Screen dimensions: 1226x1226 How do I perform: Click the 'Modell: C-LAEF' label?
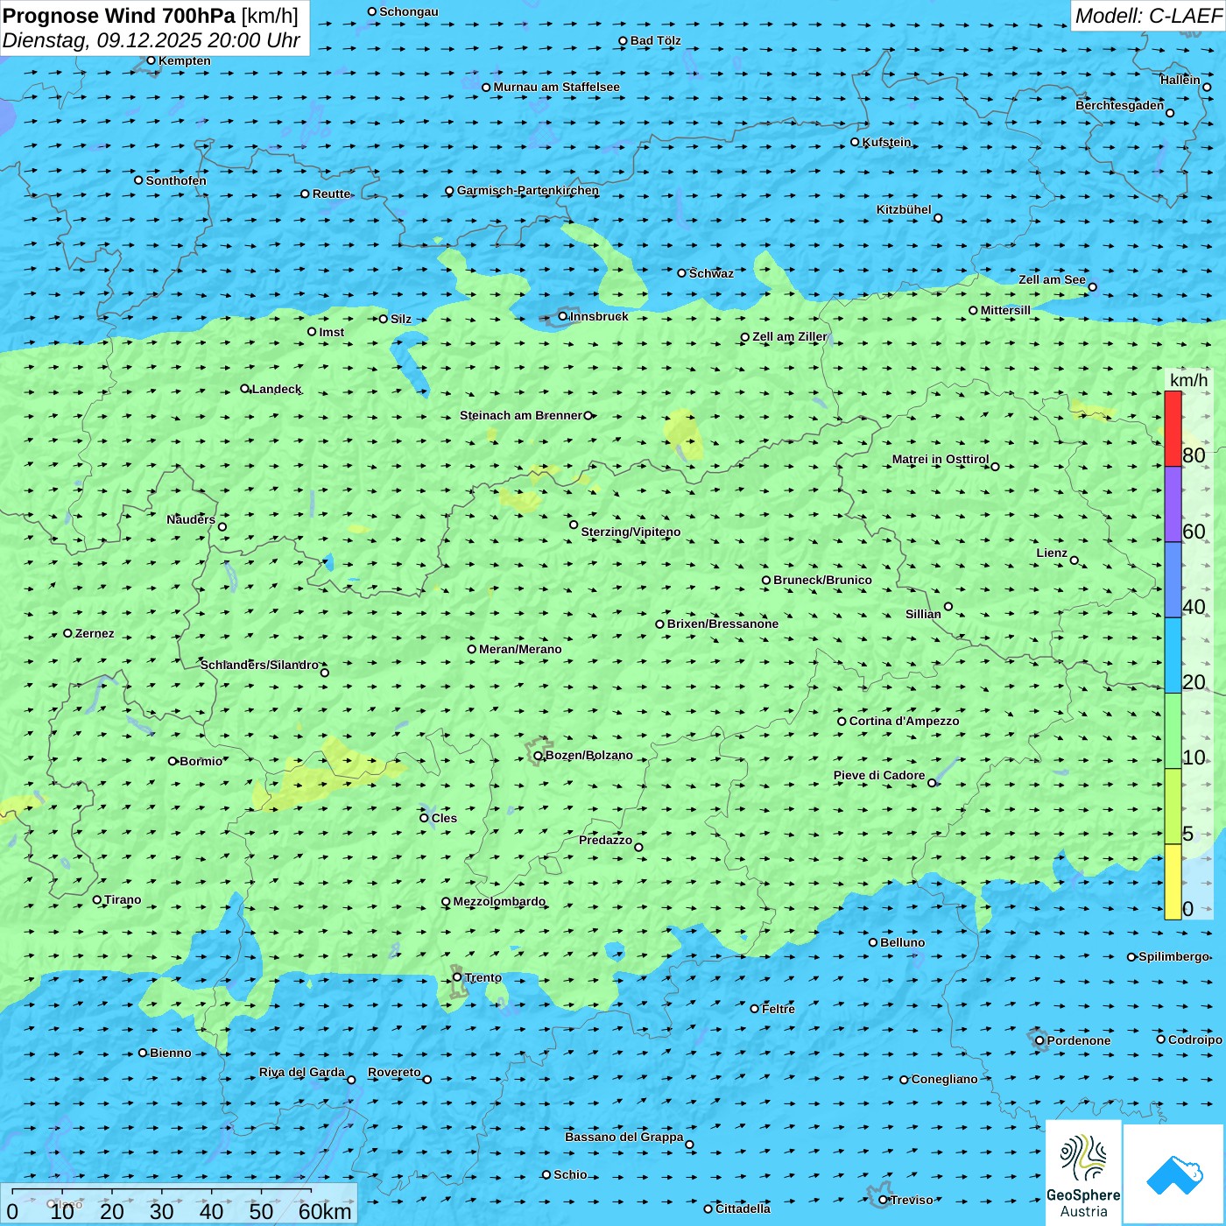click(1147, 16)
